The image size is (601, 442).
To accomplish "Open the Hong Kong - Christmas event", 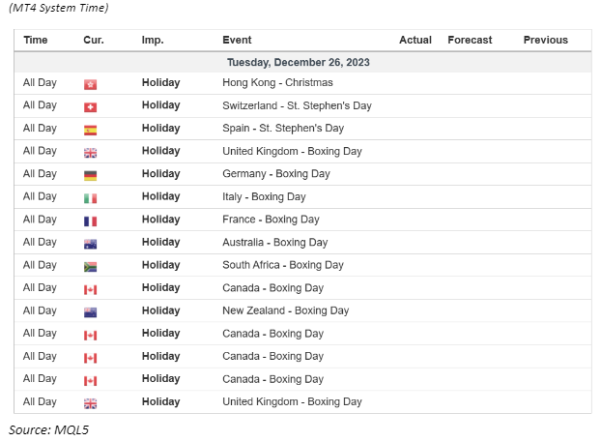I will point(277,83).
